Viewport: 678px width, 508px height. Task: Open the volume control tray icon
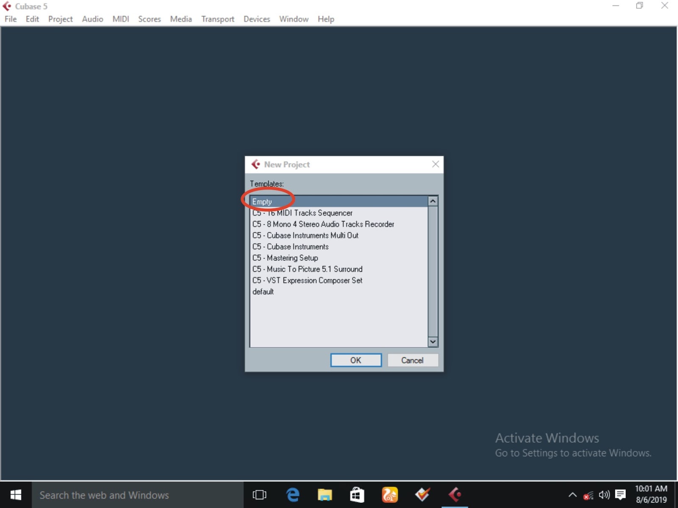(604, 495)
